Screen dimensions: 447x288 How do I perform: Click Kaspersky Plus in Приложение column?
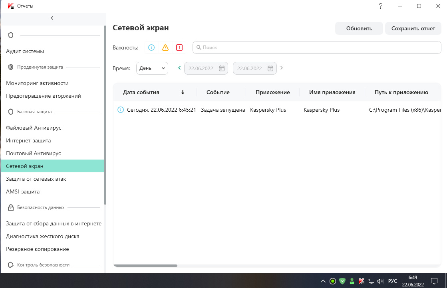point(268,110)
